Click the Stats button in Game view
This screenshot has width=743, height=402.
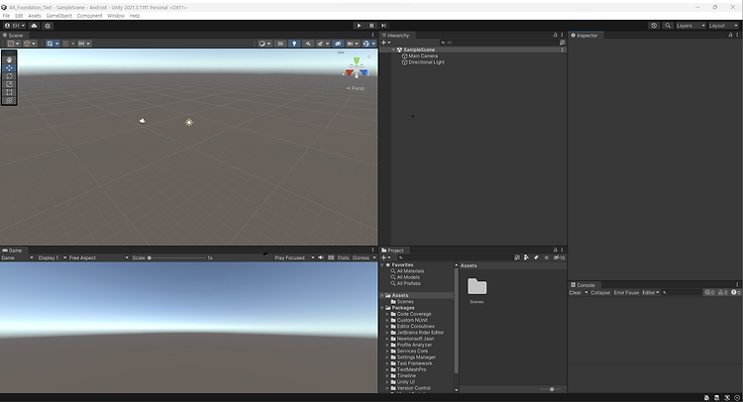tap(343, 257)
